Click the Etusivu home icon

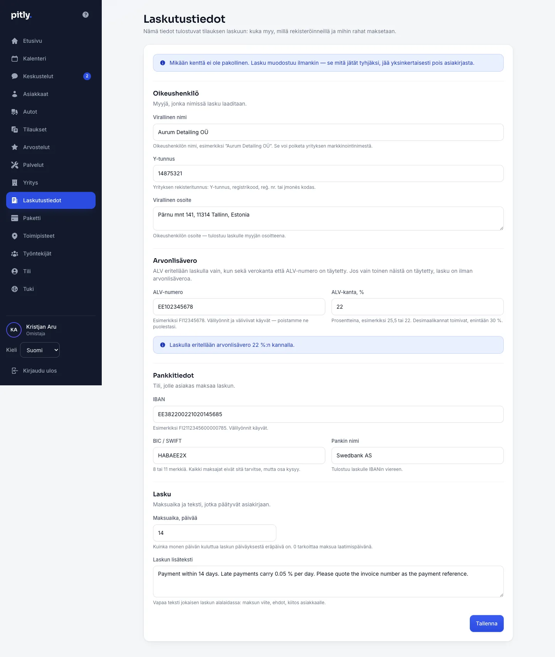pyautogui.click(x=15, y=41)
